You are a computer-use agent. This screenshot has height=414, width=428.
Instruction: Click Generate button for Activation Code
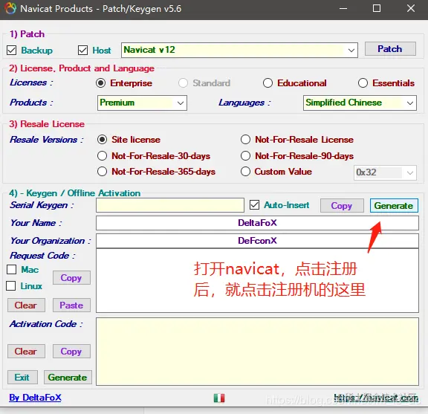[x=68, y=377]
